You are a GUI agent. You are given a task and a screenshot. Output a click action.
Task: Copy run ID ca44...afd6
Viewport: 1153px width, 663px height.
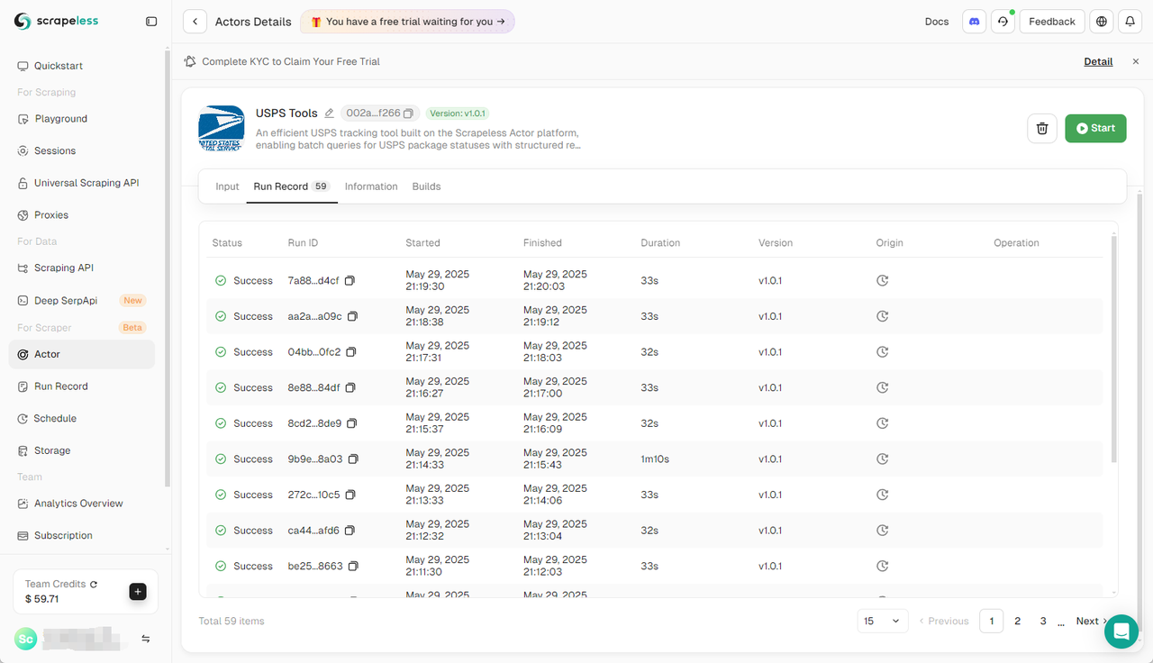click(350, 531)
